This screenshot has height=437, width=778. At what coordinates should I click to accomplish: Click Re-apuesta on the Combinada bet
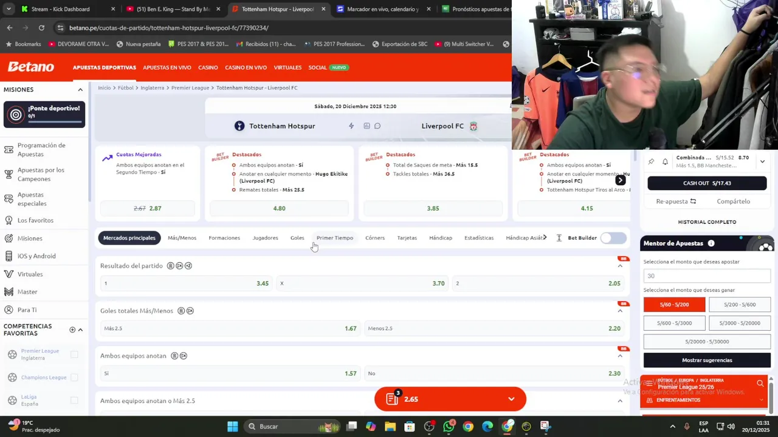pos(676,202)
